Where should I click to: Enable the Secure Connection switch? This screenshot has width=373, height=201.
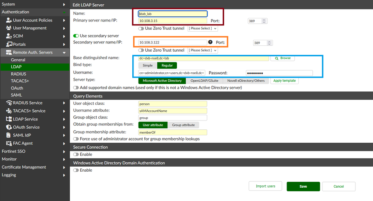(x=76, y=154)
